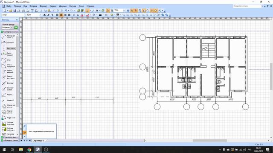Select the Diameter outside shape
Screen dimensions: 273x153
pos(8,89)
